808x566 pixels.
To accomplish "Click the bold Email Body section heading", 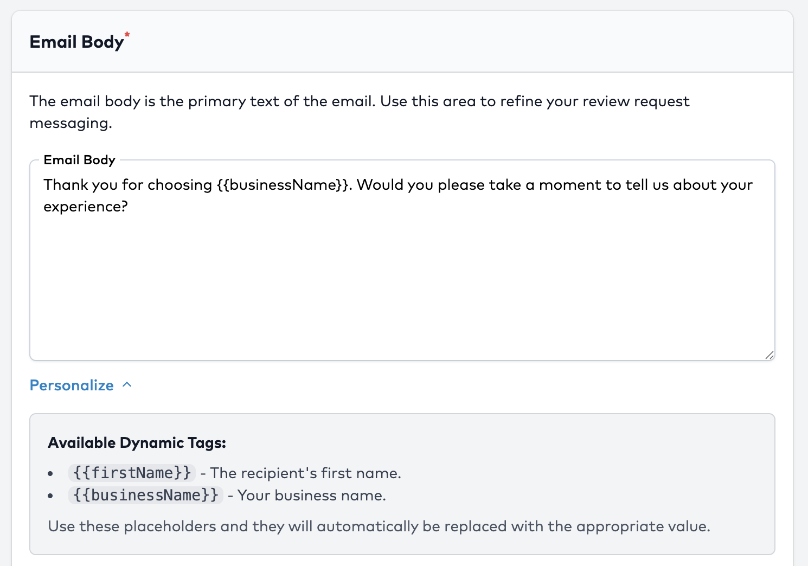I will pyautogui.click(x=76, y=42).
